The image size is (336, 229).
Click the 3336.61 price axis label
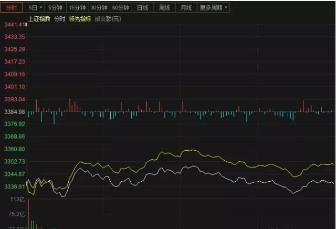(14, 186)
